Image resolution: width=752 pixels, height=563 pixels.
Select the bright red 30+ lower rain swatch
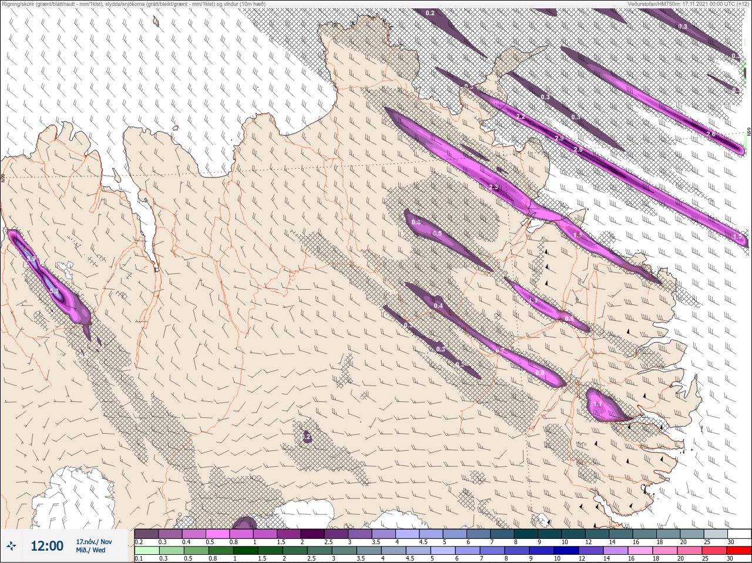tap(739, 551)
